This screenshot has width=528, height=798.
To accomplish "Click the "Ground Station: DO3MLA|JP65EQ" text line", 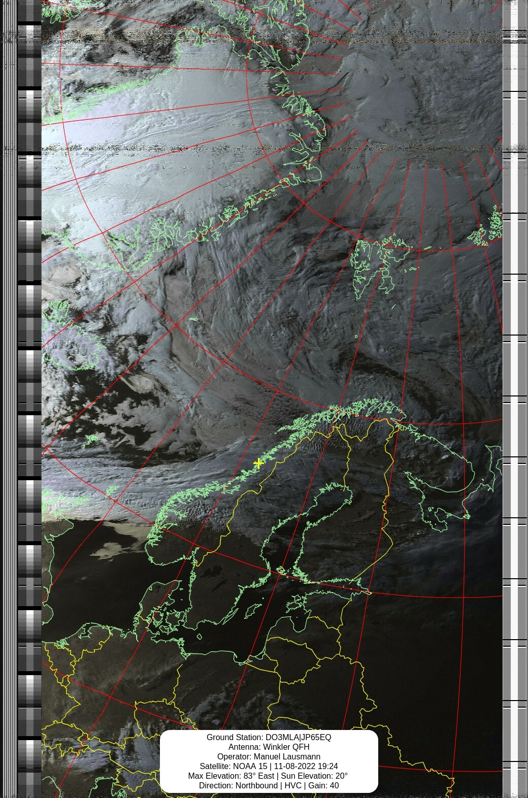I will point(269,737).
